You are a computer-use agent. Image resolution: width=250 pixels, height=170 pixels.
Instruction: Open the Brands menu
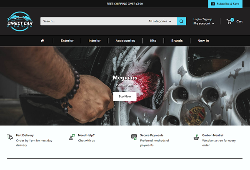(x=177, y=41)
